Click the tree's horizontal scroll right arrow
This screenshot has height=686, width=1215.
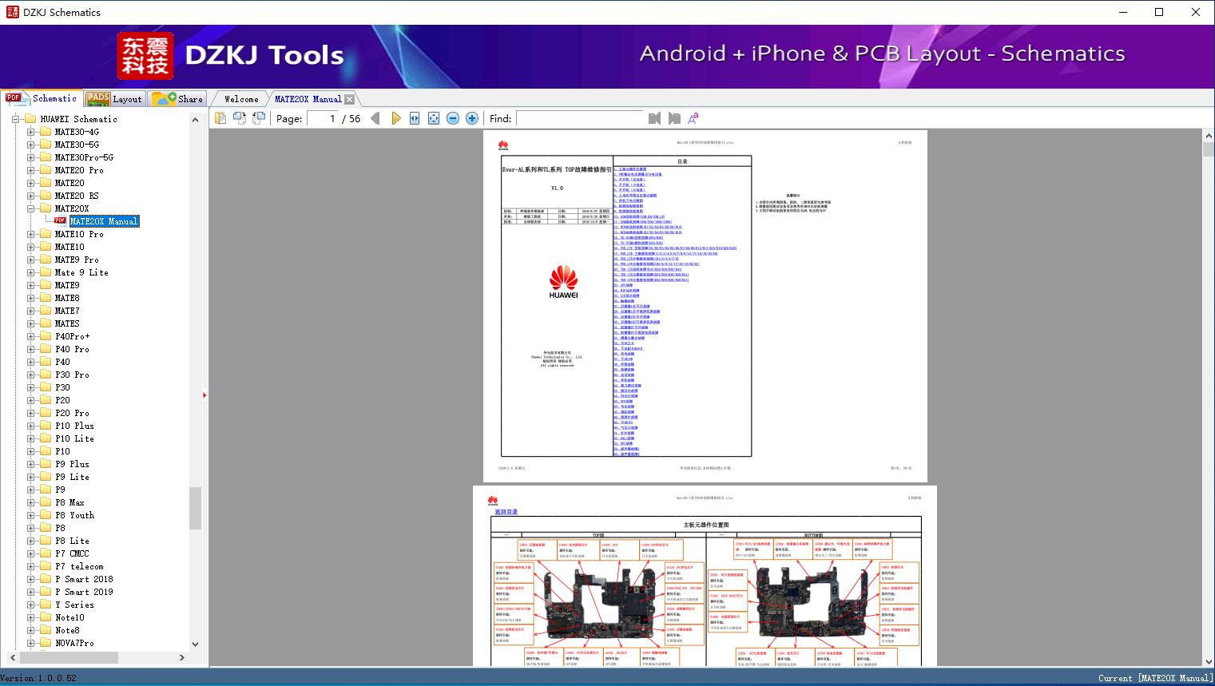click(181, 658)
